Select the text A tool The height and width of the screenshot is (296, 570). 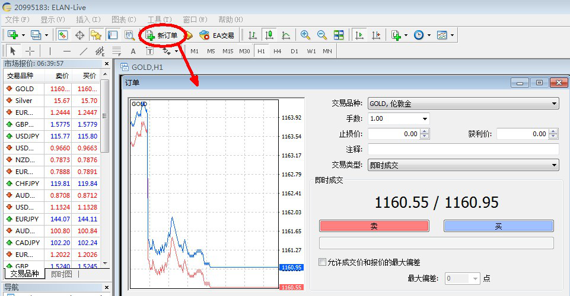click(x=133, y=51)
